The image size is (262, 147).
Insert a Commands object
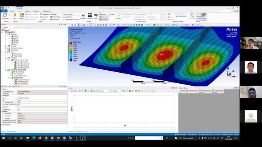[45, 14]
